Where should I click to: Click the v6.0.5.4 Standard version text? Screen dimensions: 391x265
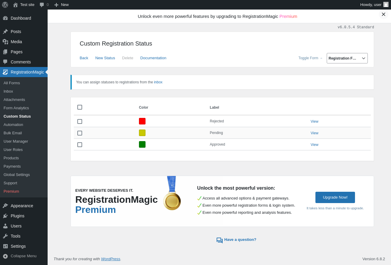click(x=356, y=27)
